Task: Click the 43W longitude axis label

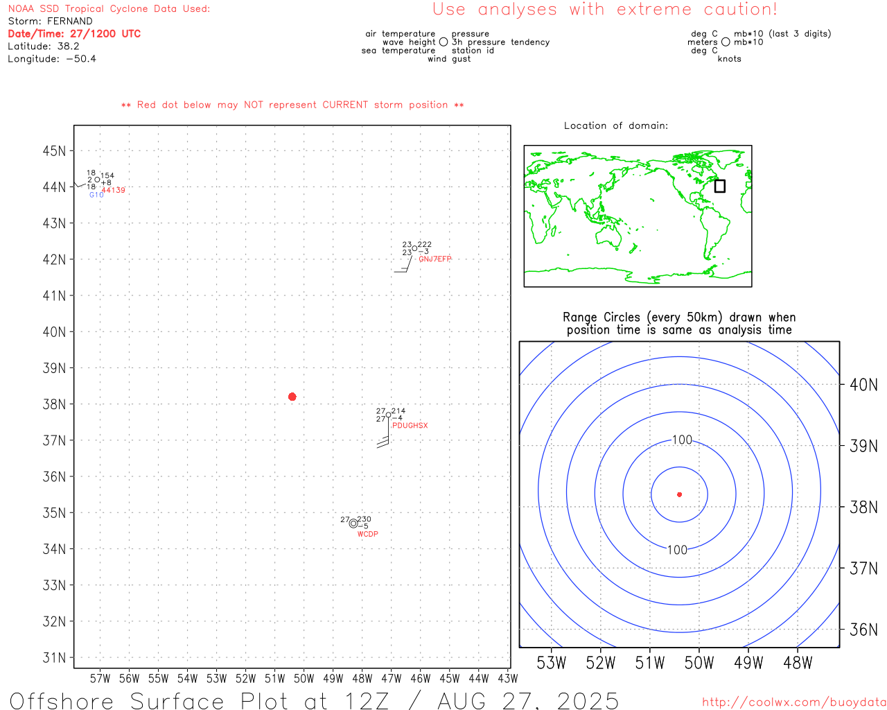Action: tap(508, 678)
